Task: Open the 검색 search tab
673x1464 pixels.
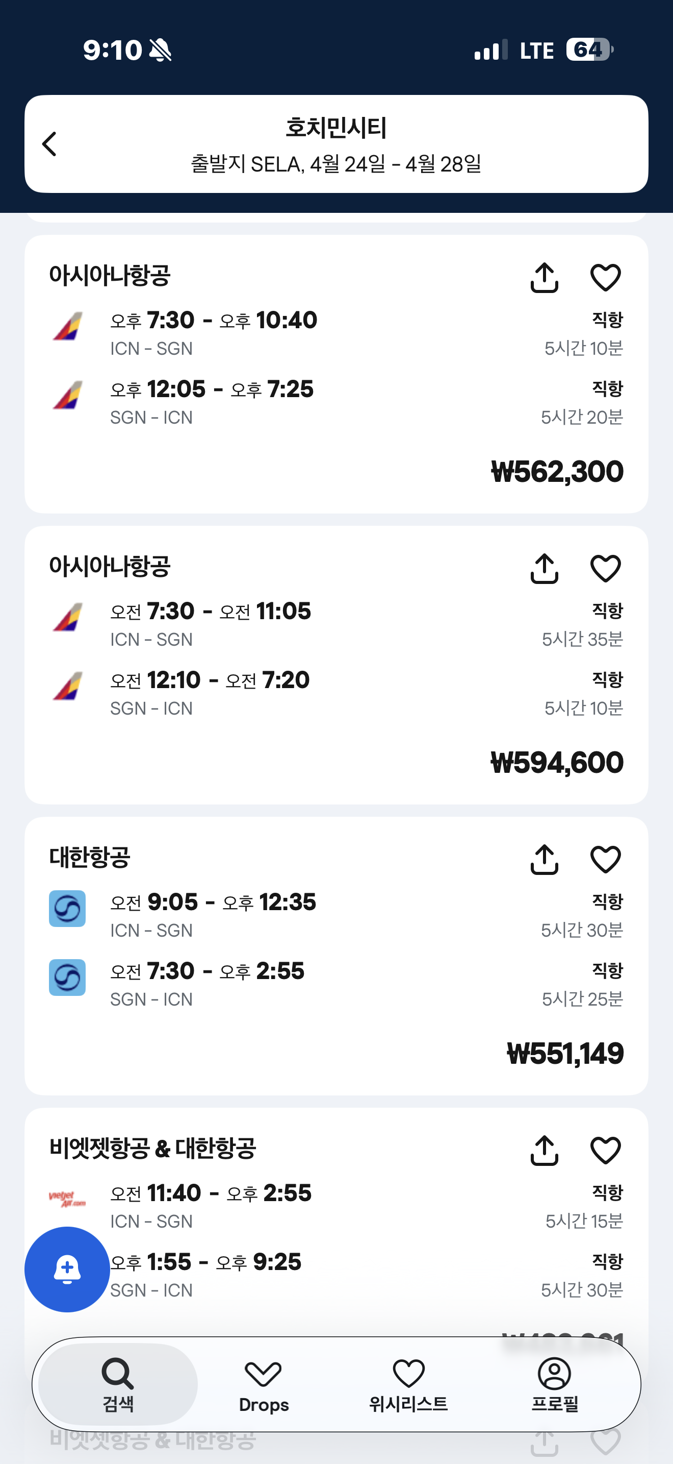Action: 118,1384
